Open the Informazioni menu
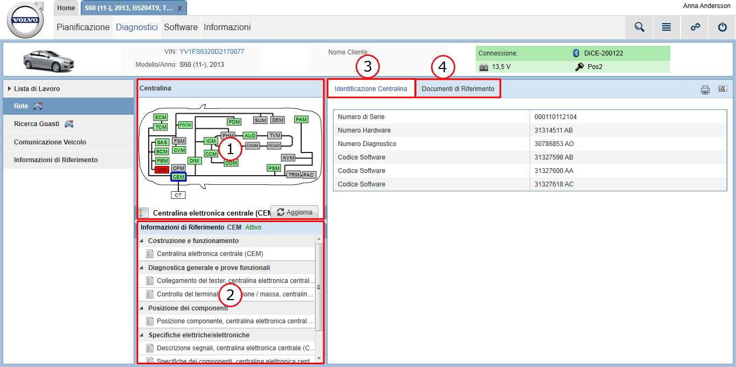736x367 pixels. [x=227, y=27]
